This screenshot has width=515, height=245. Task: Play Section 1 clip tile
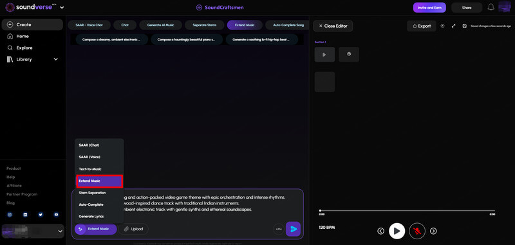(324, 55)
